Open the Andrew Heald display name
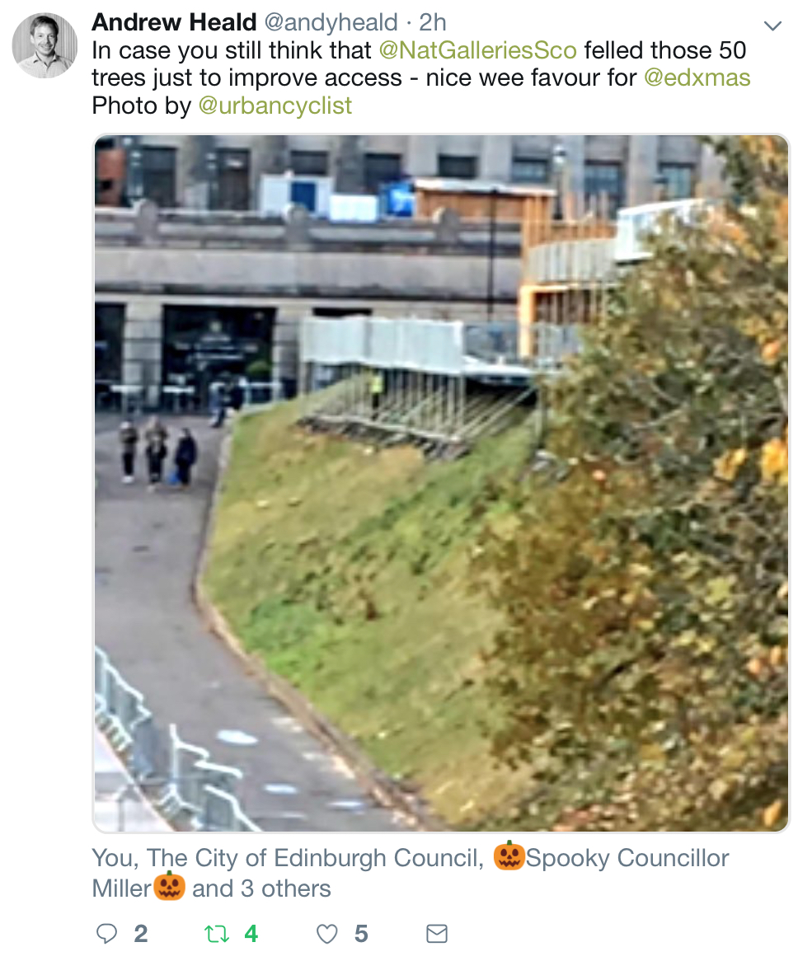This screenshot has width=798, height=961. click(174, 23)
